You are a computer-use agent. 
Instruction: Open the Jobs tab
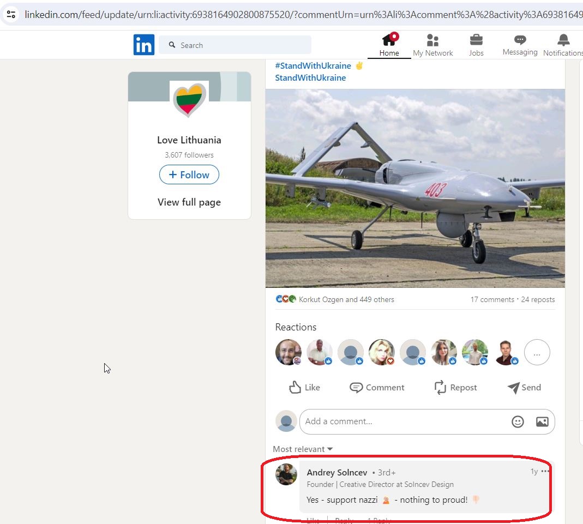pyautogui.click(x=476, y=45)
